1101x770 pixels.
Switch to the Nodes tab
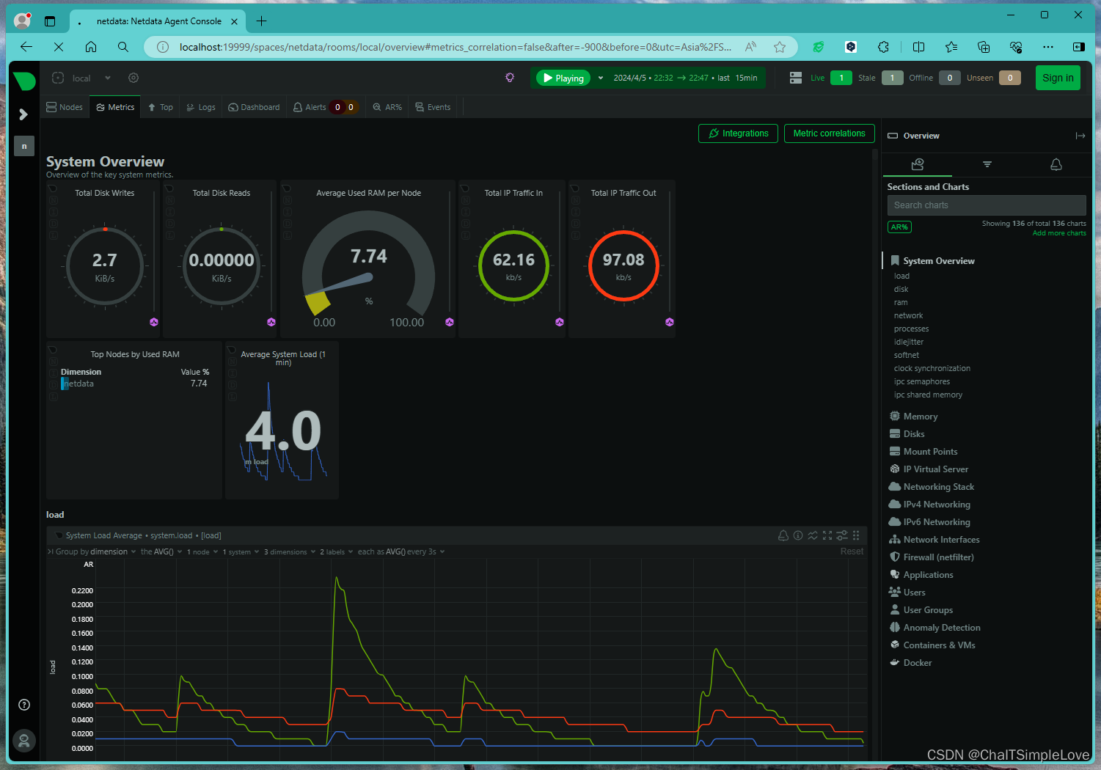[65, 107]
